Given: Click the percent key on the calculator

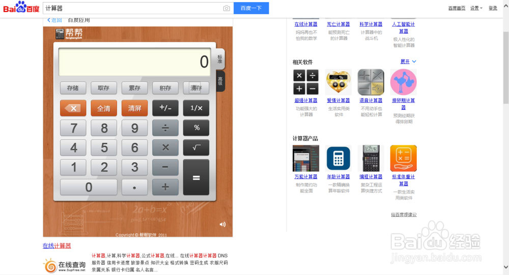Looking at the screenshot, I should (x=196, y=128).
